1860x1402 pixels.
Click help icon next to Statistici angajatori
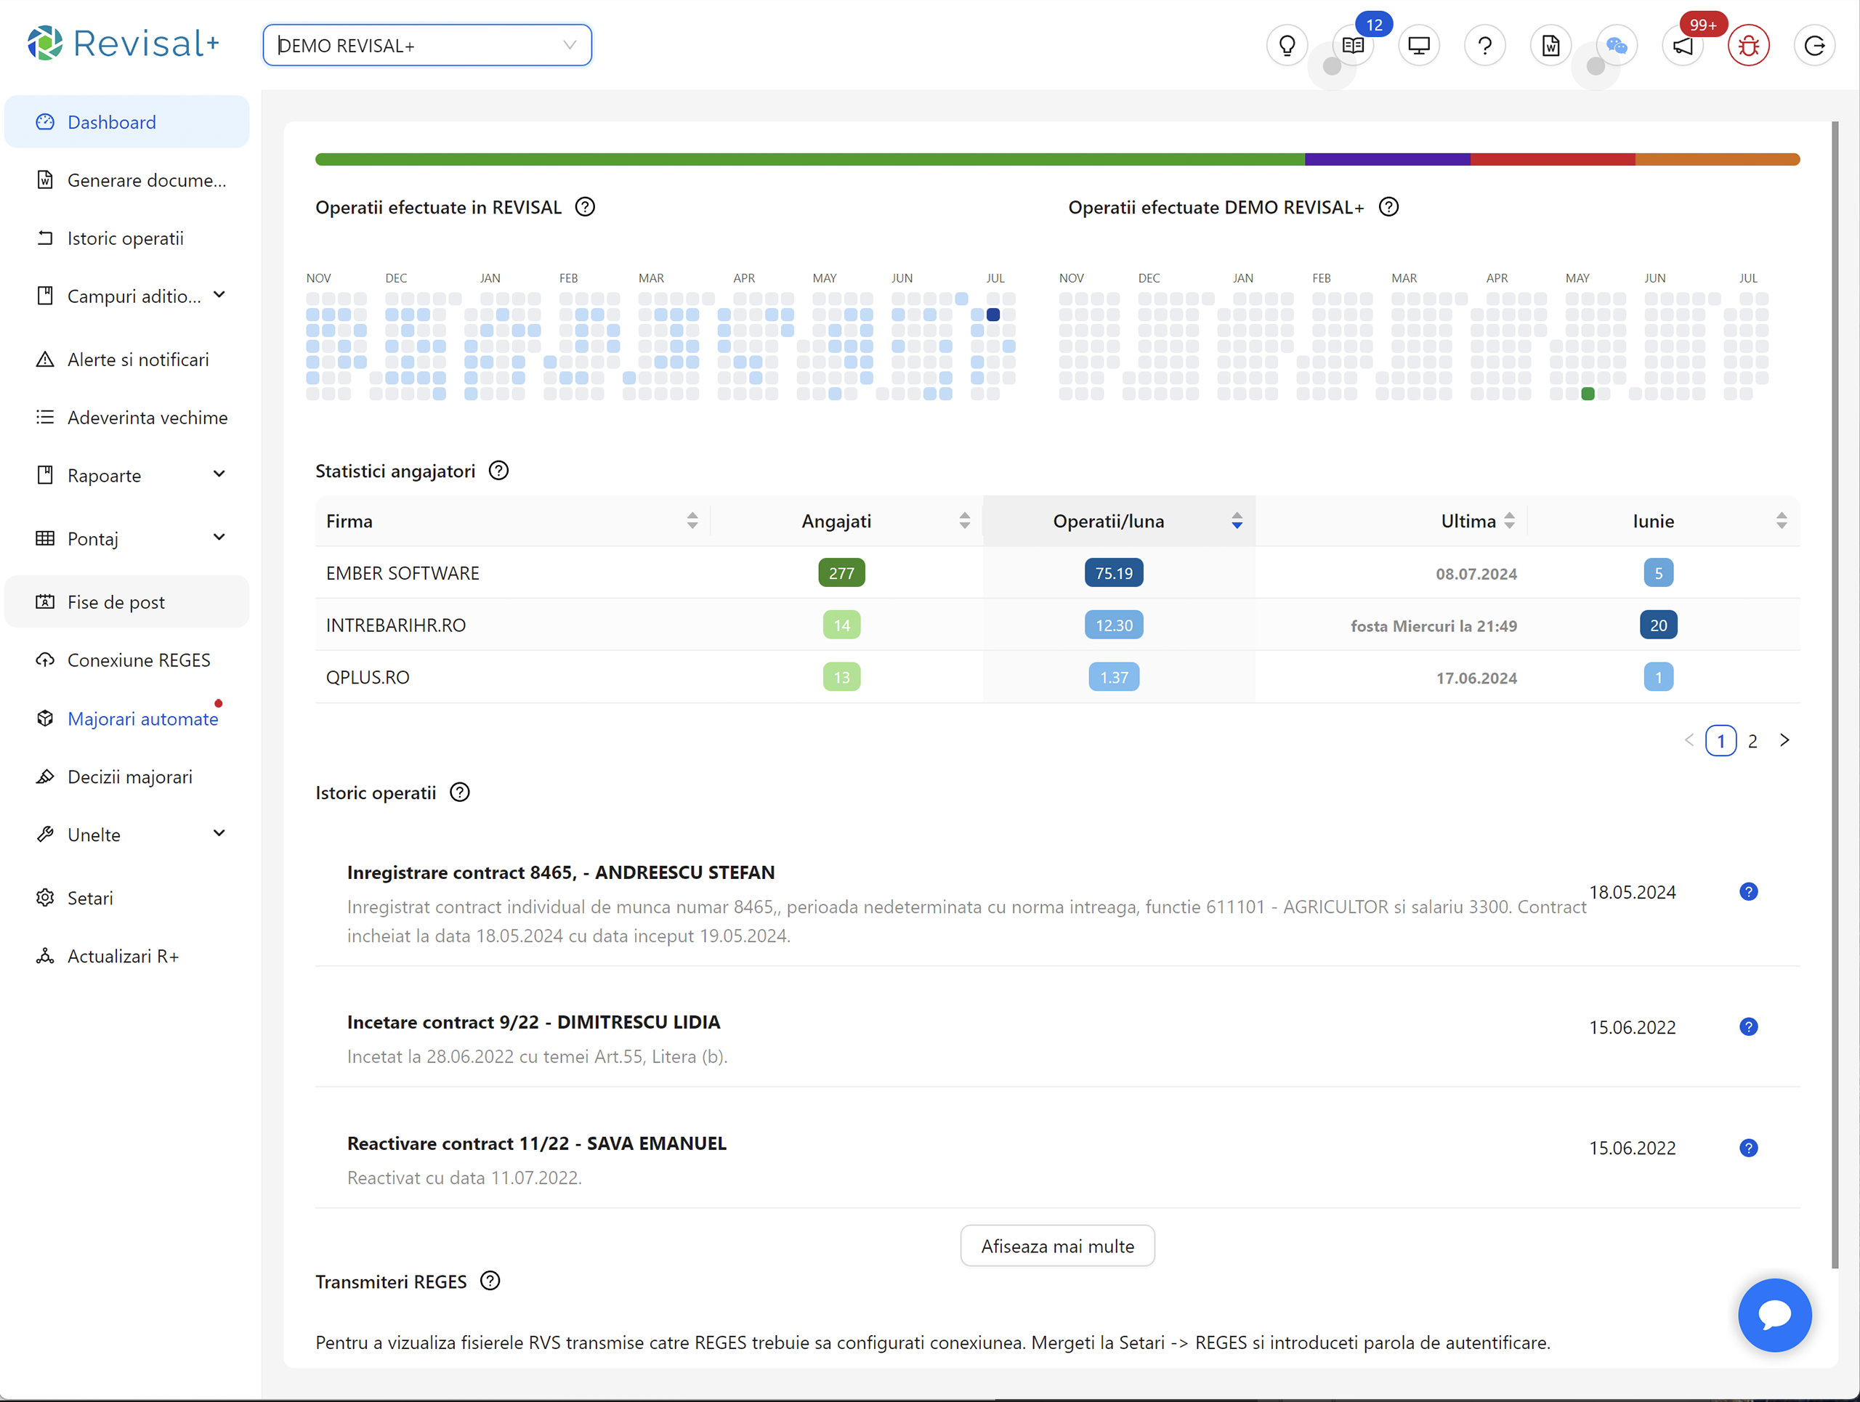(x=498, y=471)
